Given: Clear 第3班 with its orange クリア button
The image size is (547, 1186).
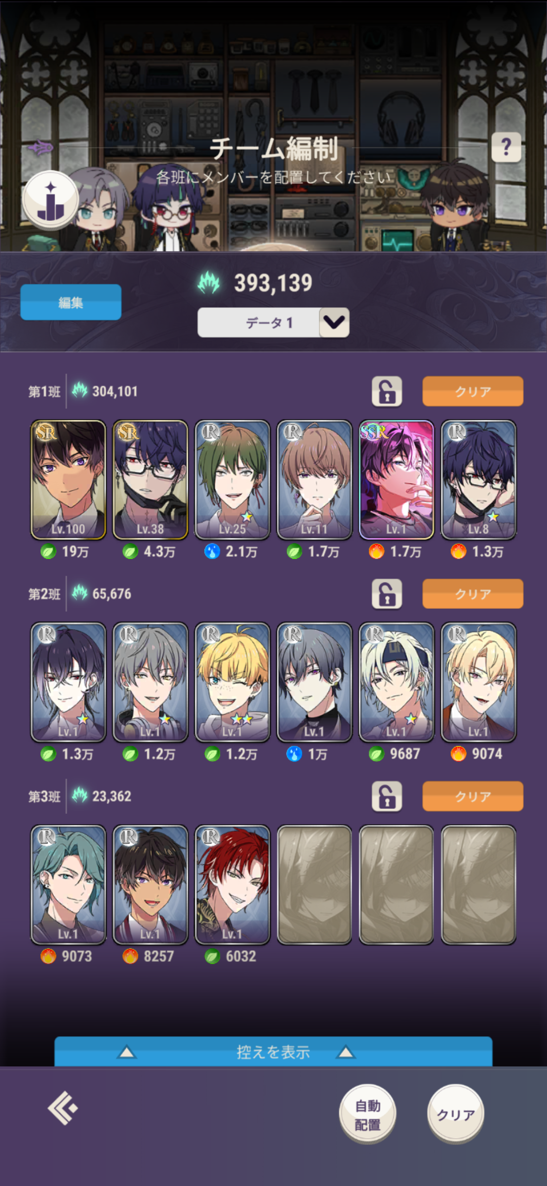Looking at the screenshot, I should pos(473,796).
